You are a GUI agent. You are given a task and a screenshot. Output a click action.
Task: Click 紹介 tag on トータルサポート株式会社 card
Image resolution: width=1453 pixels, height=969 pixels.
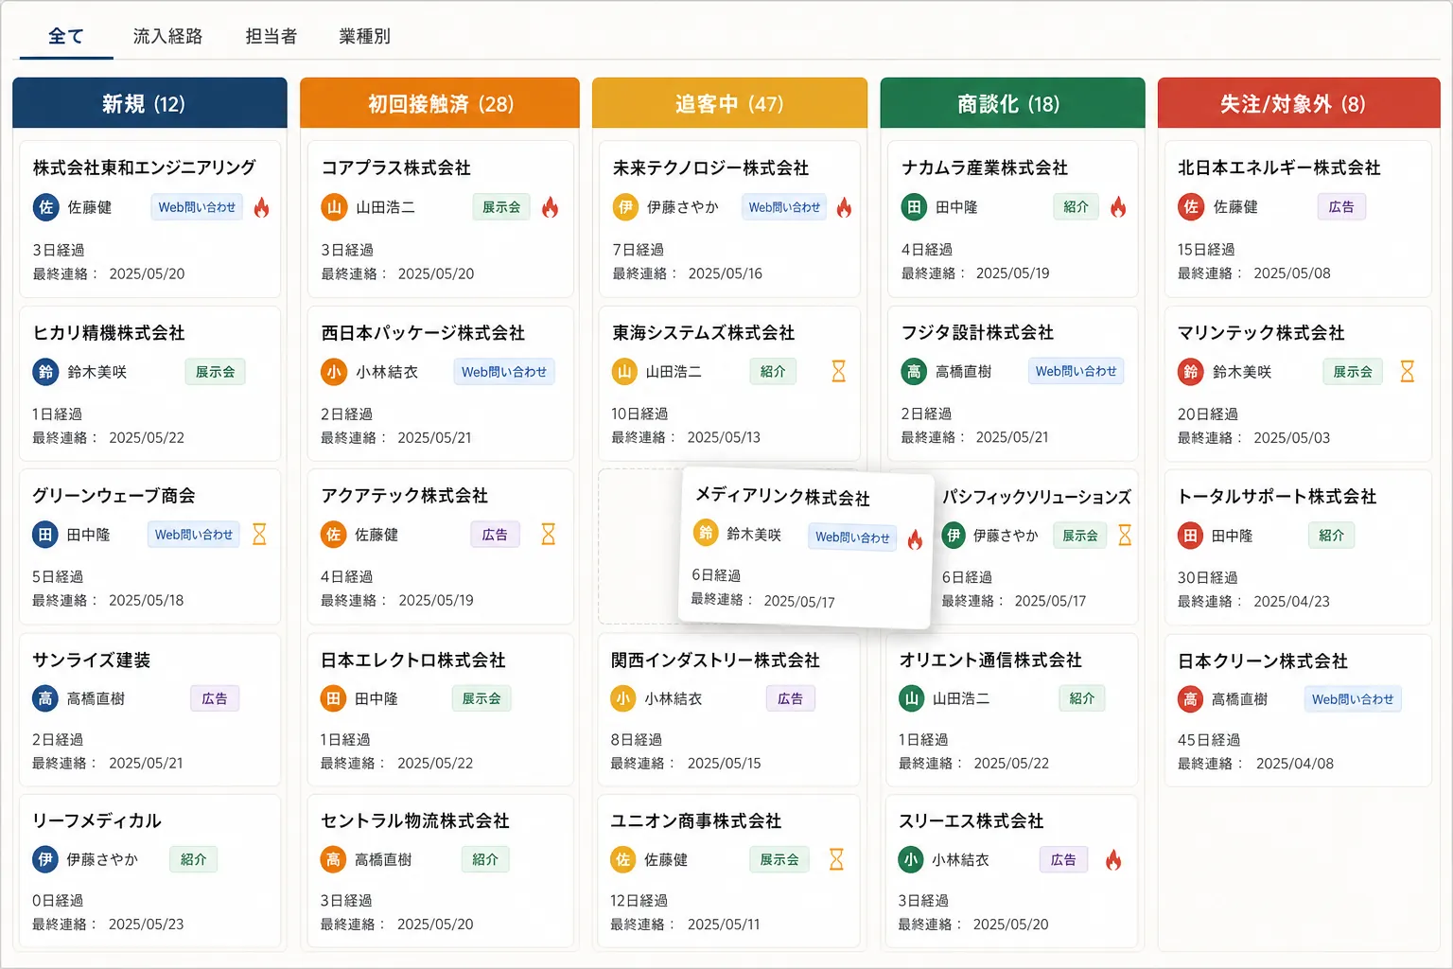1331,536
